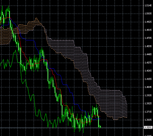
Task: Click the 1.4155 price scale value
Action: point(148,79)
